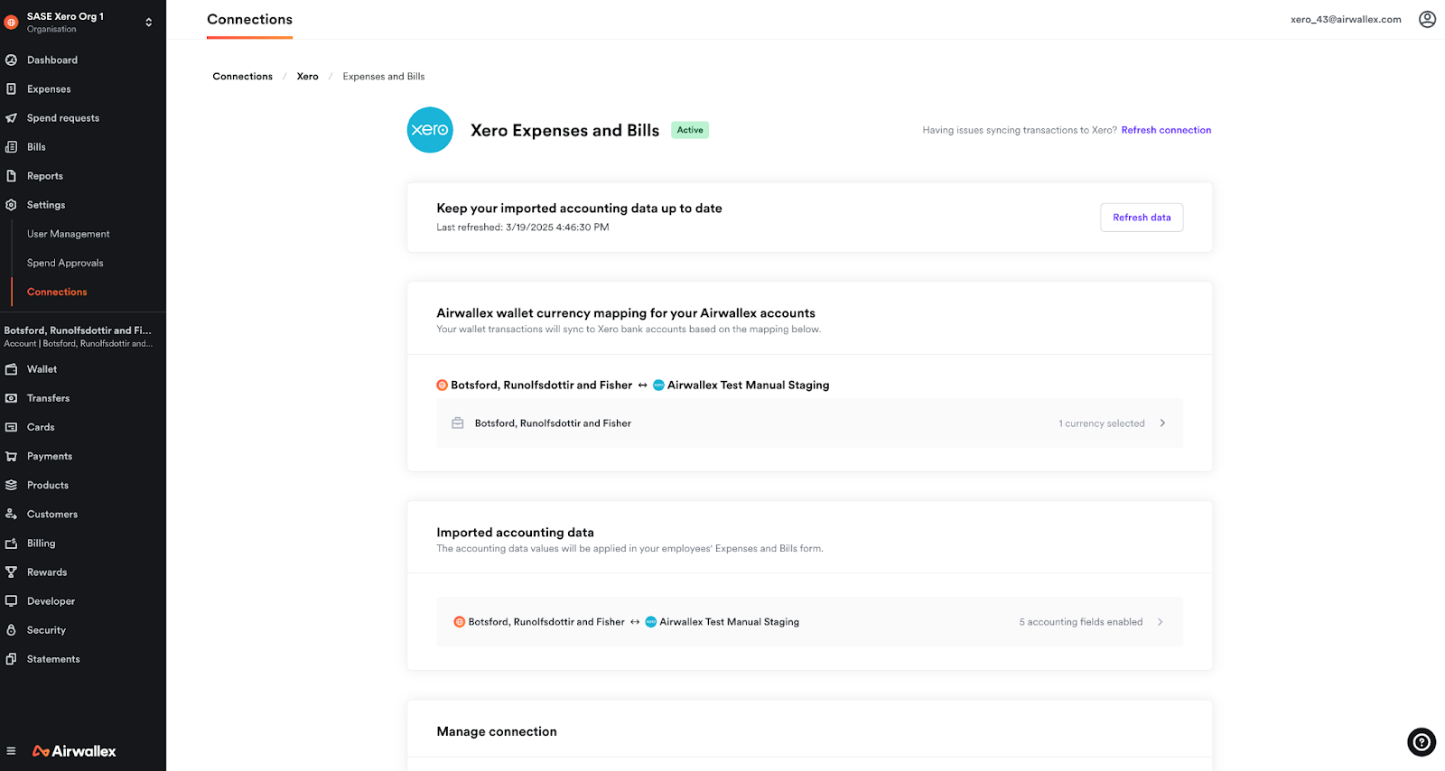The image size is (1445, 771).
Task: Select the Connections top tab
Action: [249, 19]
